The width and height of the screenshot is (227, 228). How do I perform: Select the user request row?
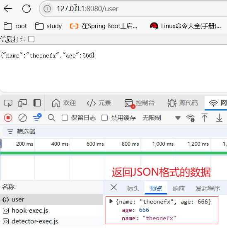click(51, 199)
